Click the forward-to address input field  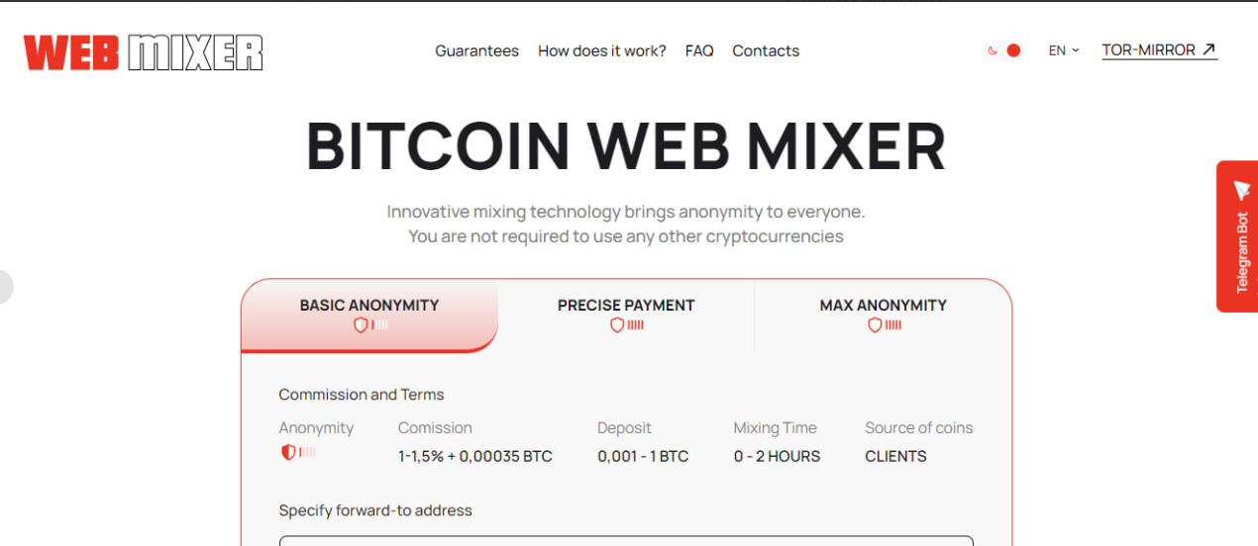(626, 541)
